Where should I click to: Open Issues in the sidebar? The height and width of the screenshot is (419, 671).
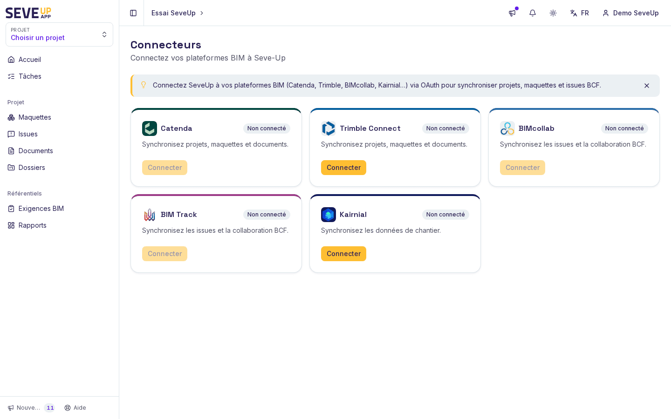[59, 134]
